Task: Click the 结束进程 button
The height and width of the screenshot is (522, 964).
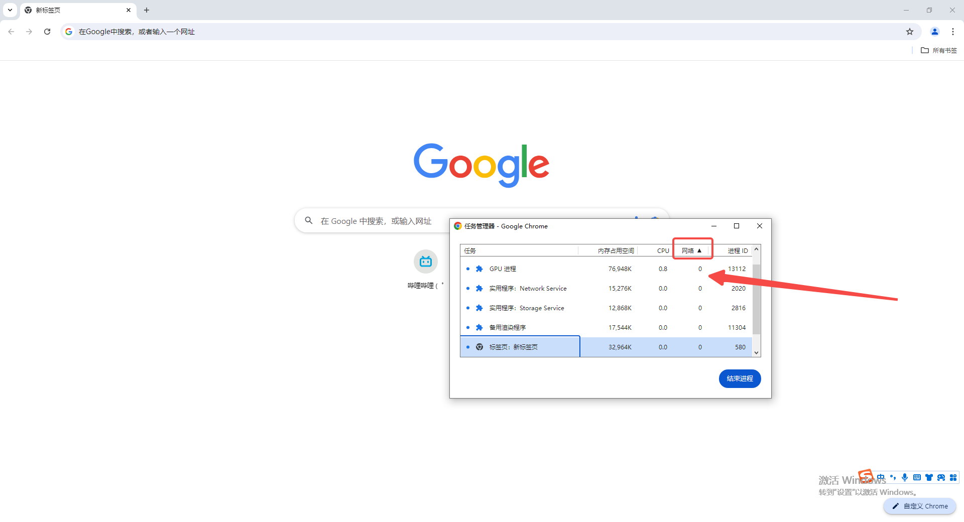Action: (x=740, y=378)
